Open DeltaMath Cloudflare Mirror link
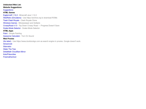The width and height of the screenshot is (146, 109). (14, 52)
